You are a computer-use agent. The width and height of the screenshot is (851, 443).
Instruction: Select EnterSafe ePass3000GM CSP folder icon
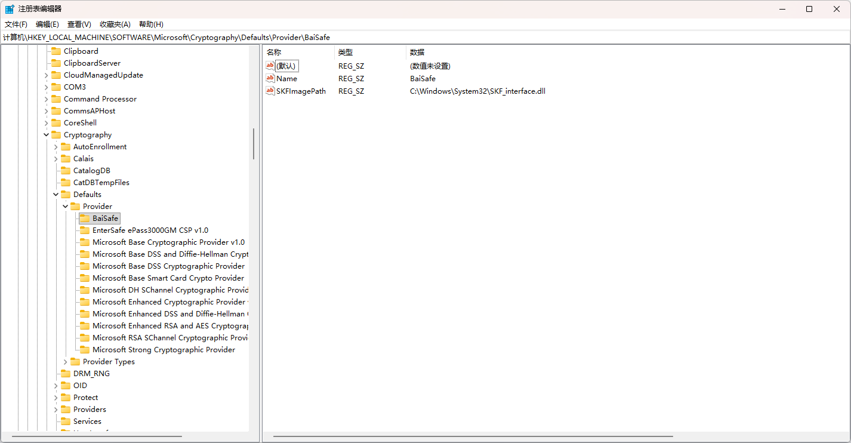point(85,230)
